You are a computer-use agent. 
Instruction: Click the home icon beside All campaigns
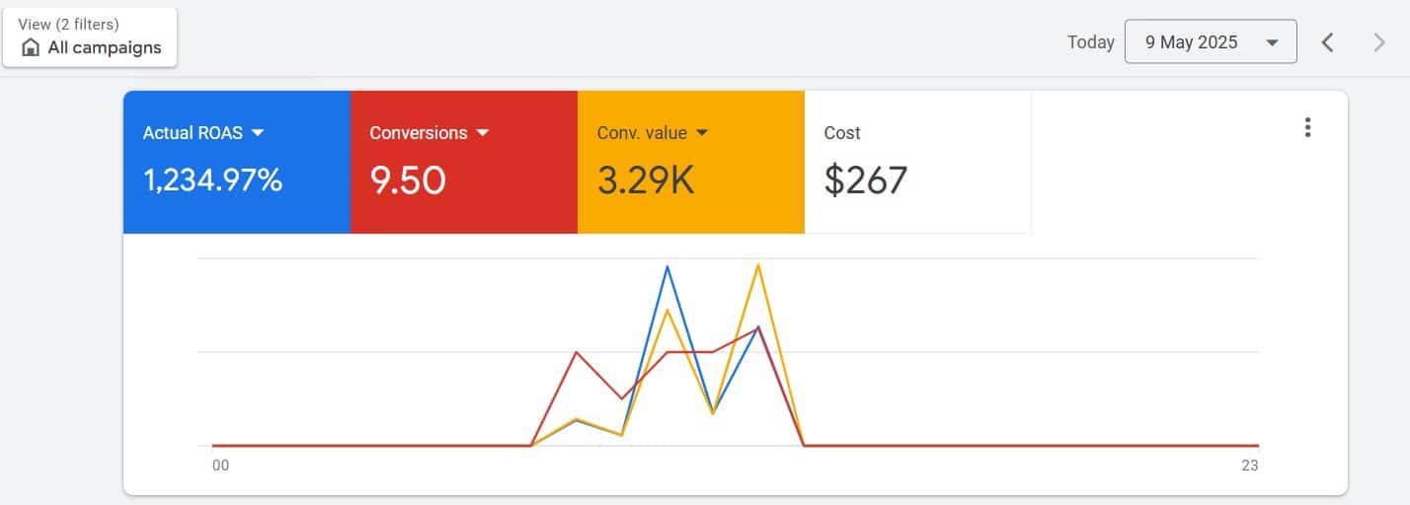31,47
